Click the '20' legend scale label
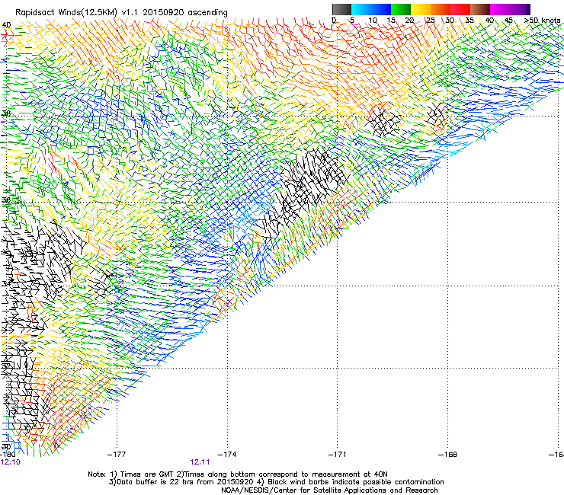The width and height of the screenshot is (564, 495). 409,21
